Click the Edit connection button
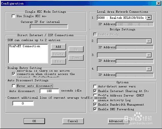The image size is (162, 129). pyautogui.click(x=58, y=61)
